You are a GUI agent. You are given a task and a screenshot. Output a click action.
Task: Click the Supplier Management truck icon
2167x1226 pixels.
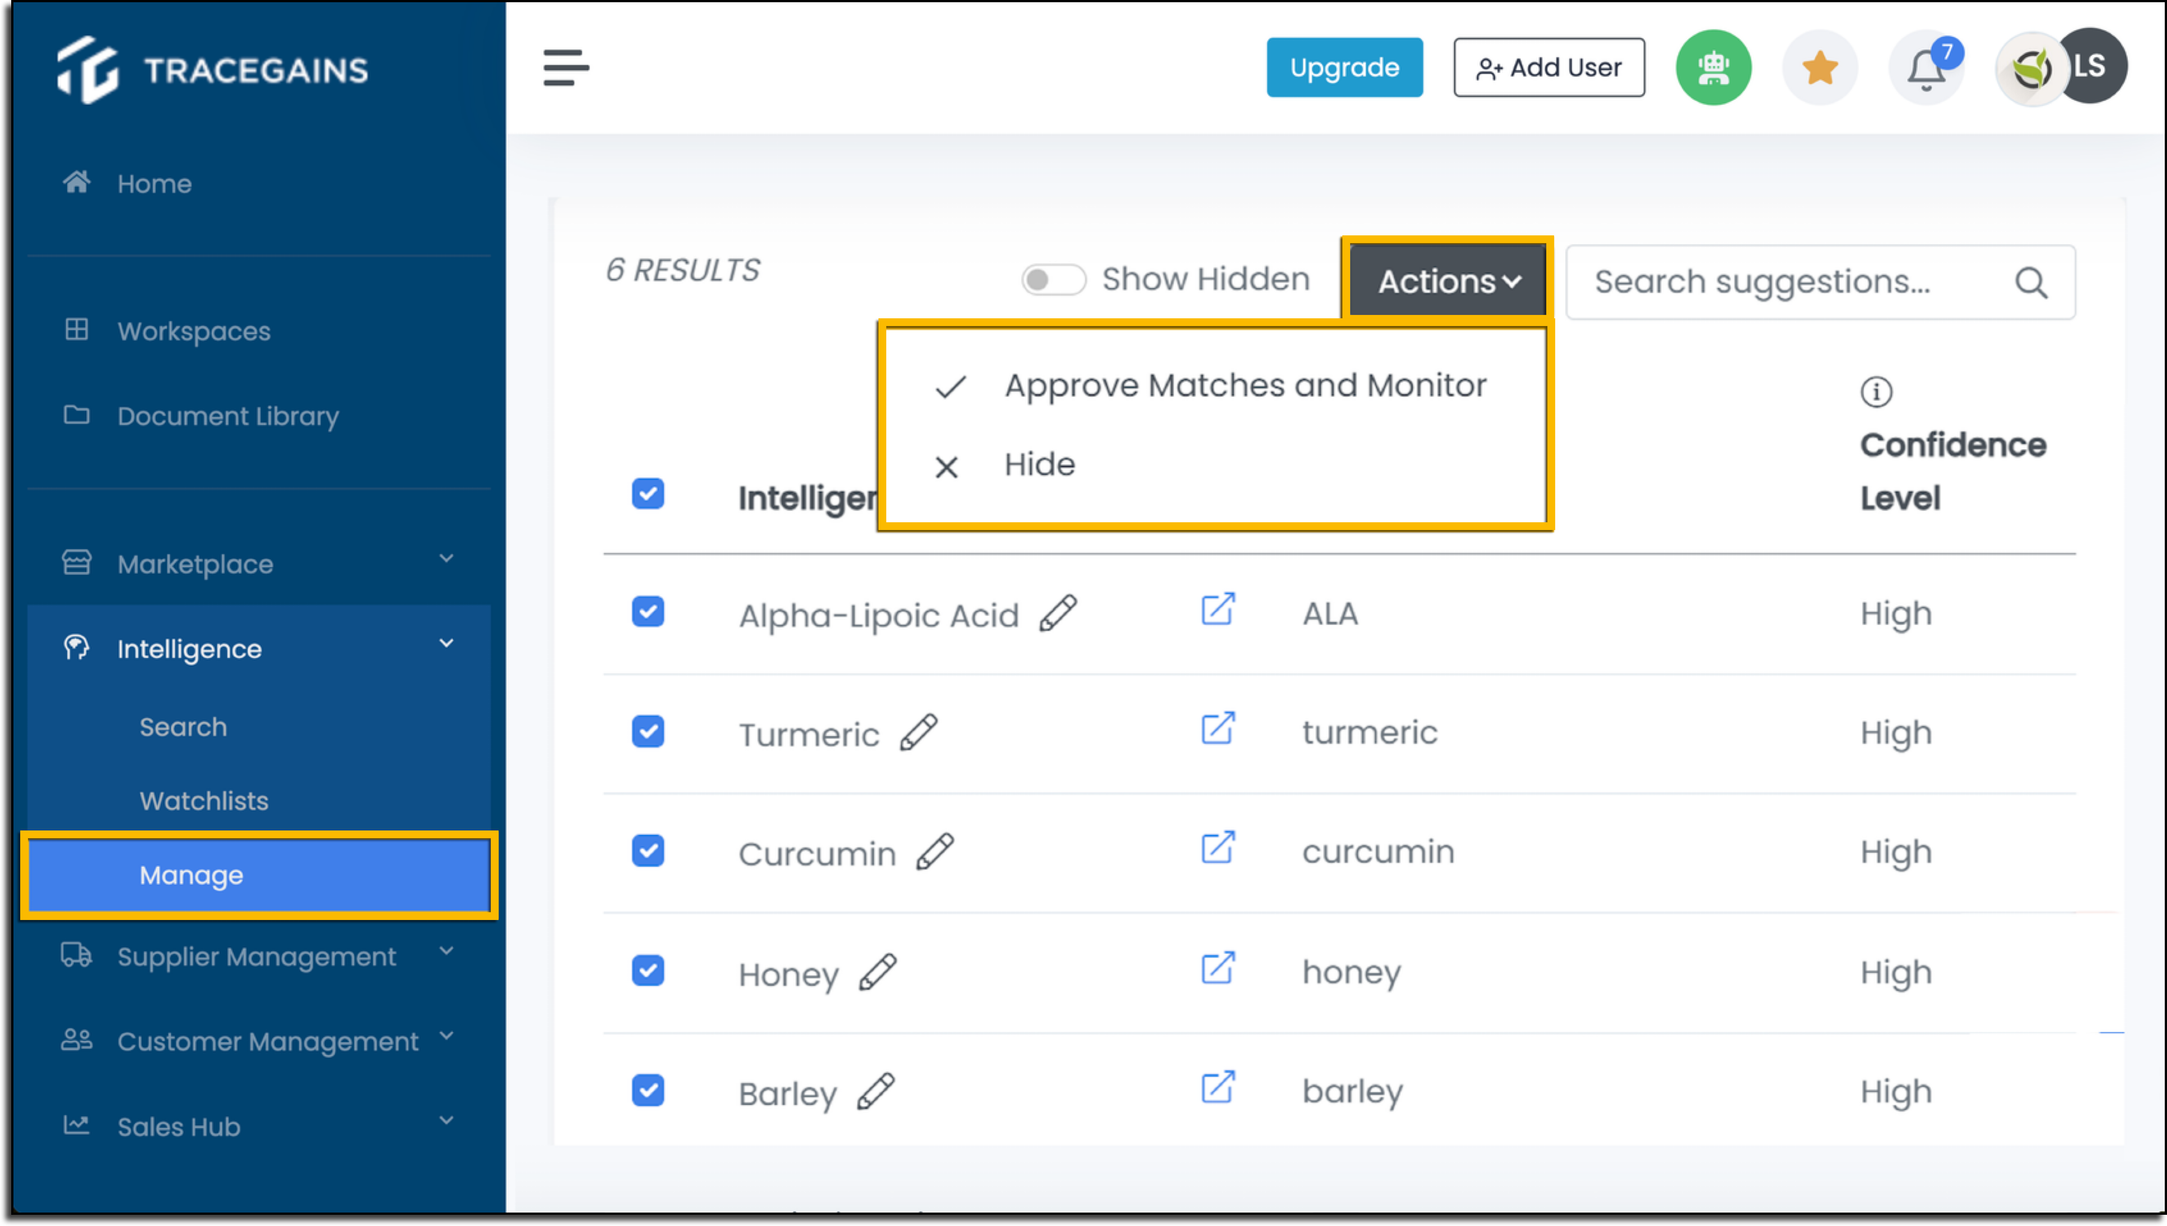(x=77, y=955)
